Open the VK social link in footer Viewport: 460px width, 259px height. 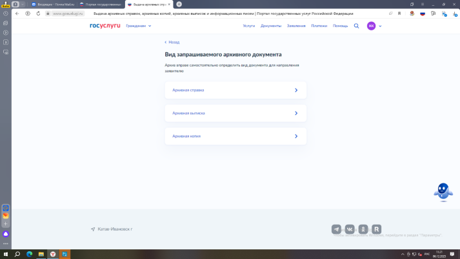[x=350, y=229]
